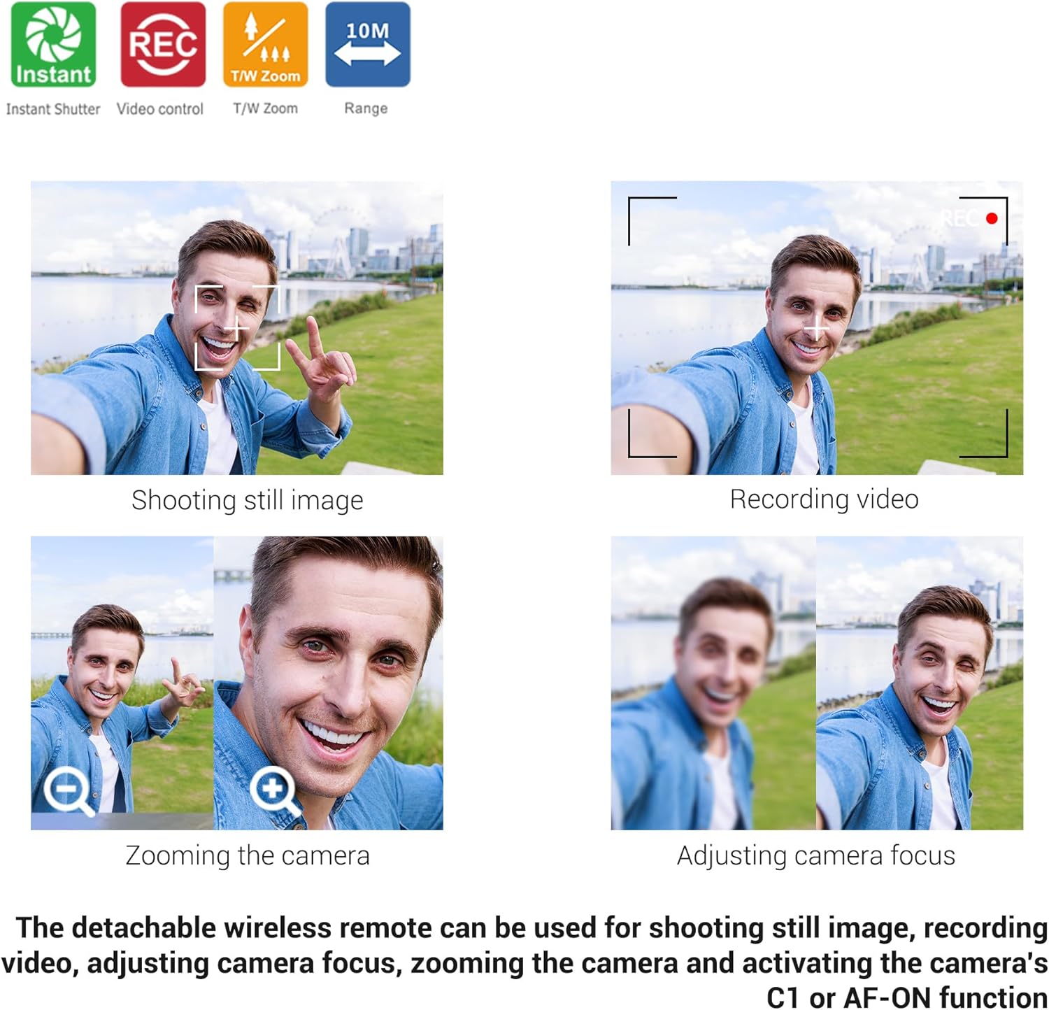Viewport: 1049px width, 1010px height.
Task: Select the "Recording video" caption
Action: [x=823, y=499]
